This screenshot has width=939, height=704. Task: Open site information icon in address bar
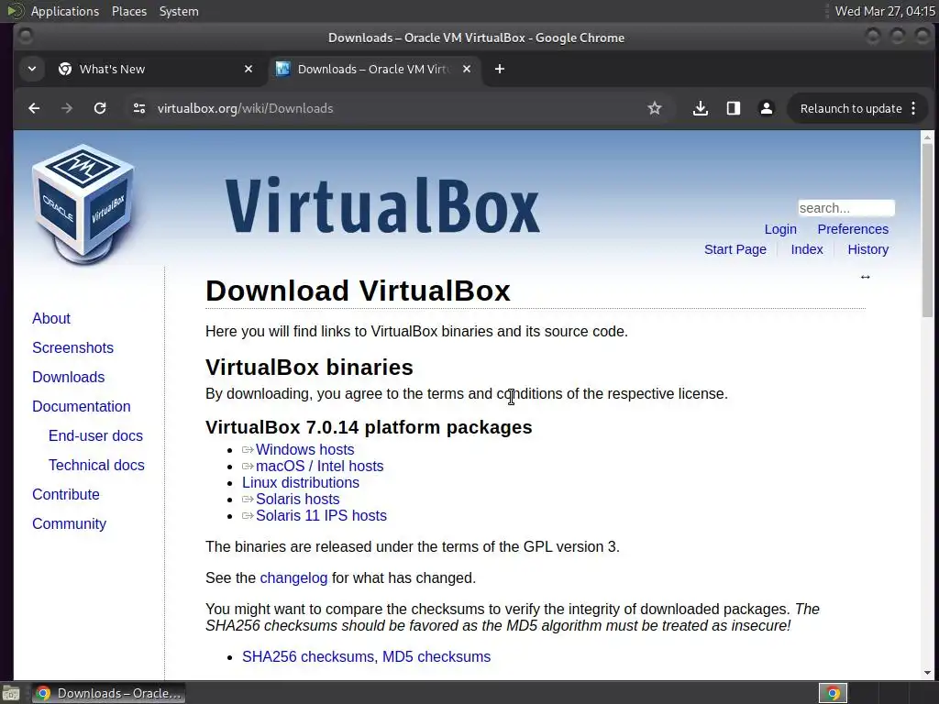tap(139, 108)
